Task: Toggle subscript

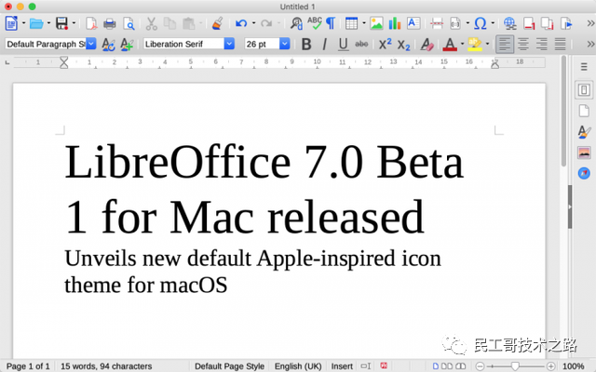Action: 403,46
